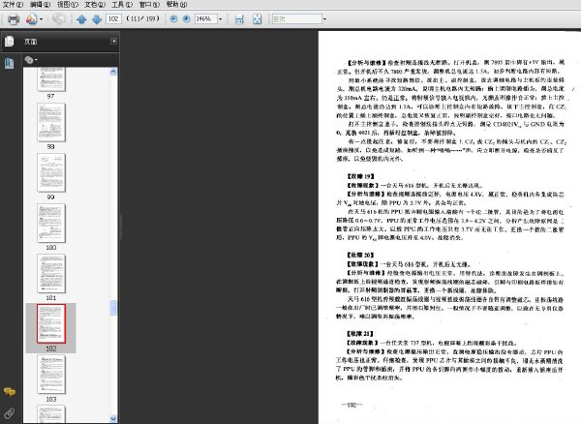Open the 帮助 (Help) menu
The image size is (581, 424).
click(x=177, y=5)
